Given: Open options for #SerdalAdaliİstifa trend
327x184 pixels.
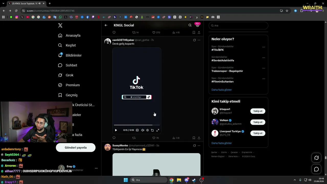Looking at the screenshot, I should pos(264,58).
